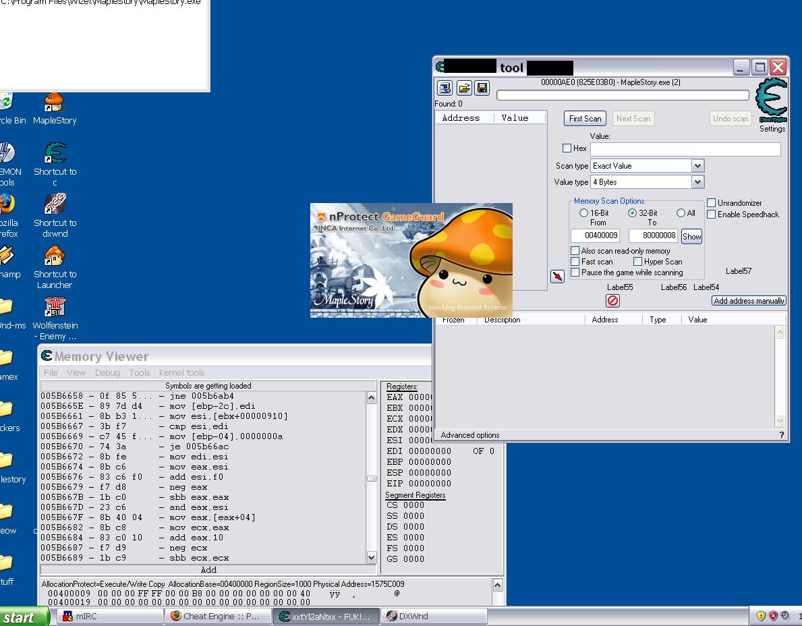The height and width of the screenshot is (626, 802).
Task: Click the open process computer icon
Action: (x=445, y=88)
